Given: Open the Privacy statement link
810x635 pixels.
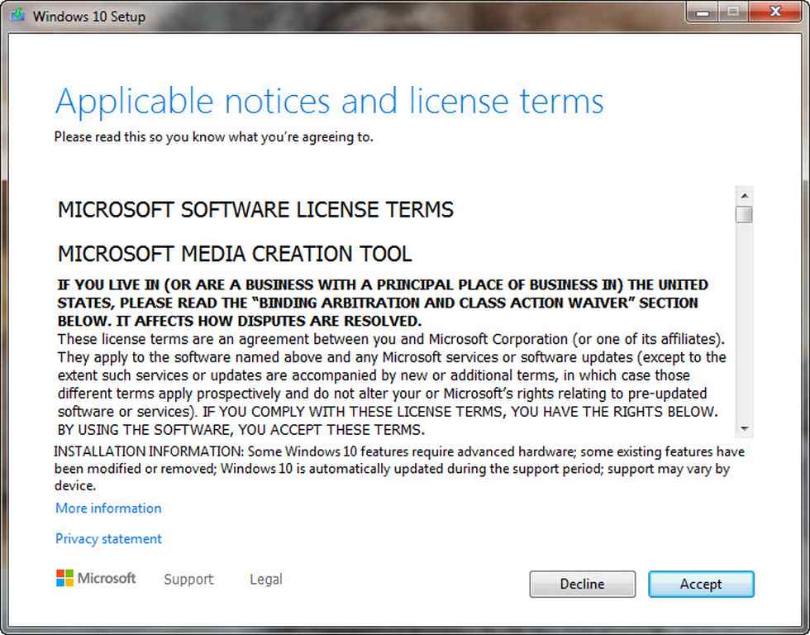Looking at the screenshot, I should click(108, 538).
